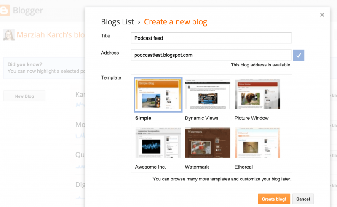Go back to Blogs List breadcrumb
Viewport: 337px width, 207px height.
(118, 22)
